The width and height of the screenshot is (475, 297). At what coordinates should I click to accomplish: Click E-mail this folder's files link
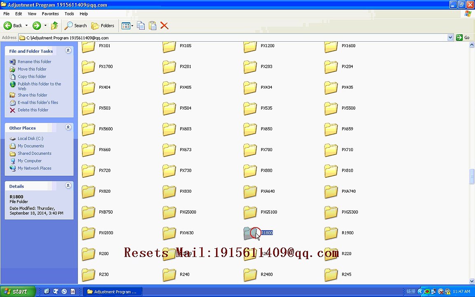click(x=38, y=102)
